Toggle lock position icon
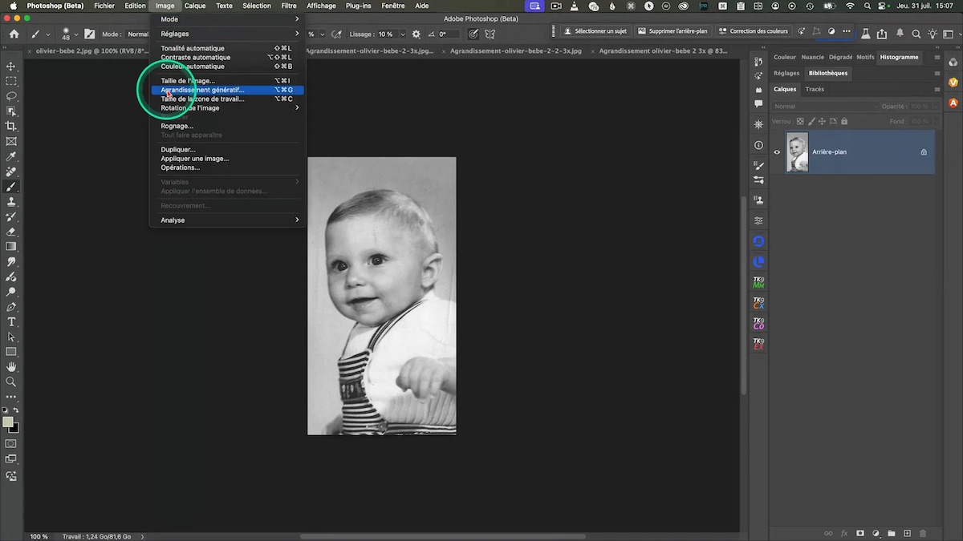 coord(822,121)
